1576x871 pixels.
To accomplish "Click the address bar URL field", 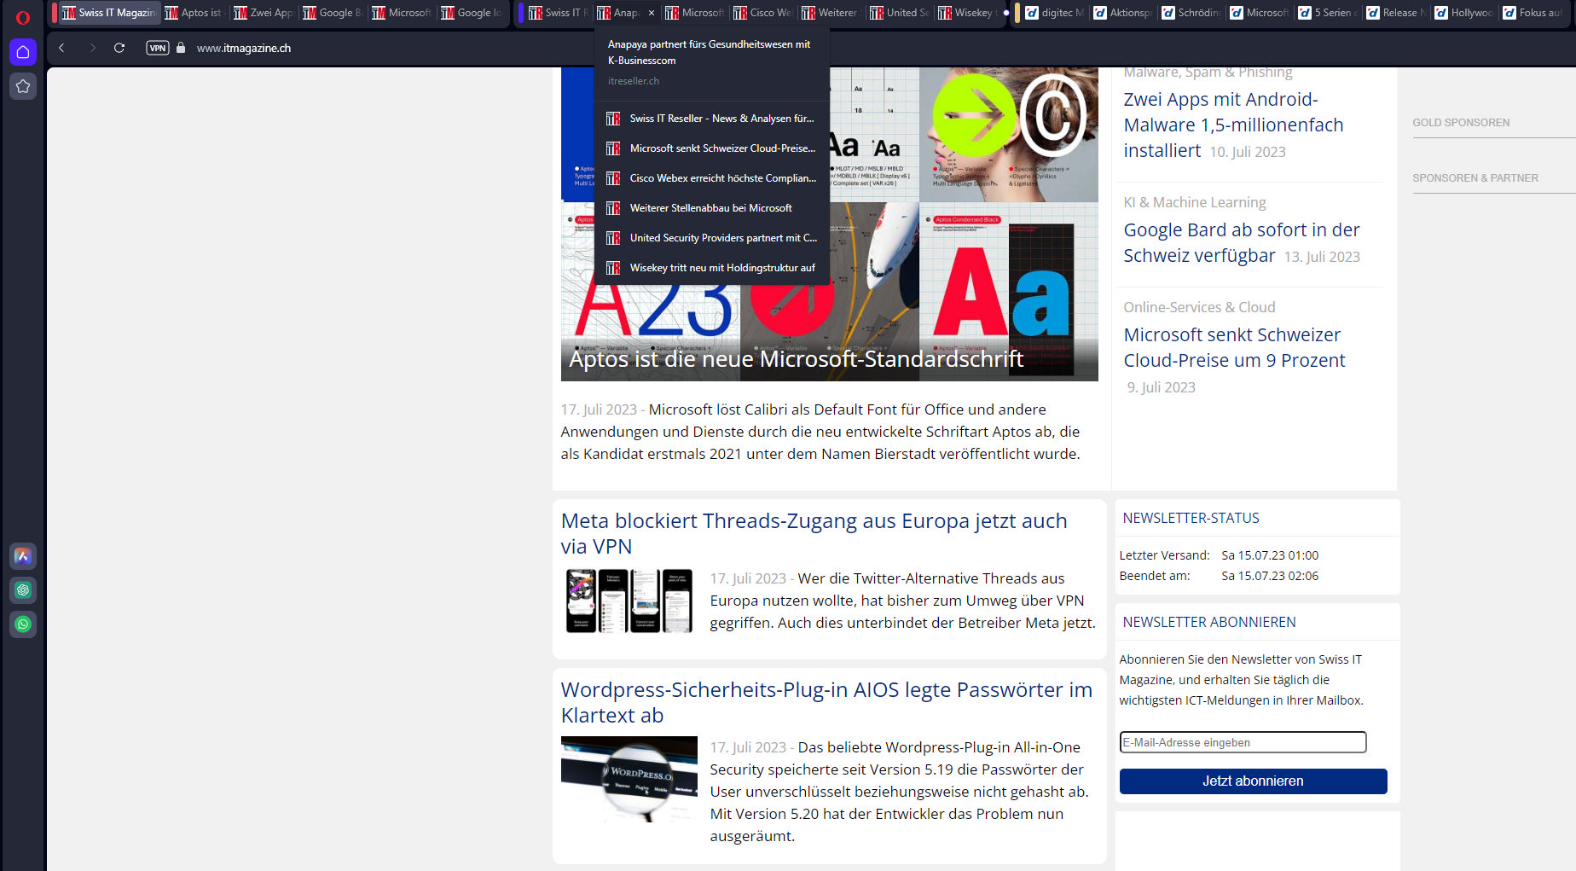I will [x=244, y=48].
